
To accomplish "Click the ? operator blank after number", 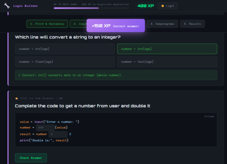I will coord(58,134).
